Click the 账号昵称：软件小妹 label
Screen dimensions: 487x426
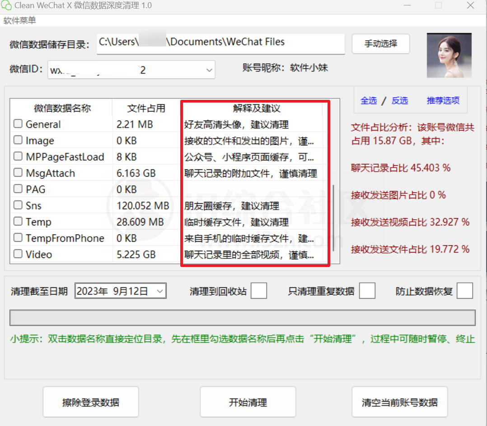pos(285,68)
